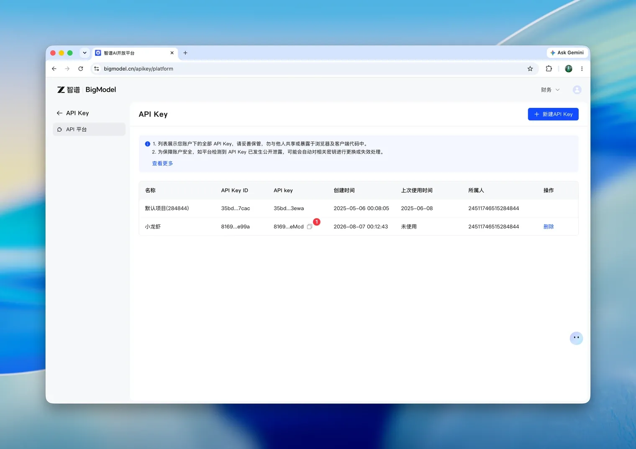Screen dimensions: 636x449
Task: Click the 创建时间 column header
Action: [x=344, y=190]
